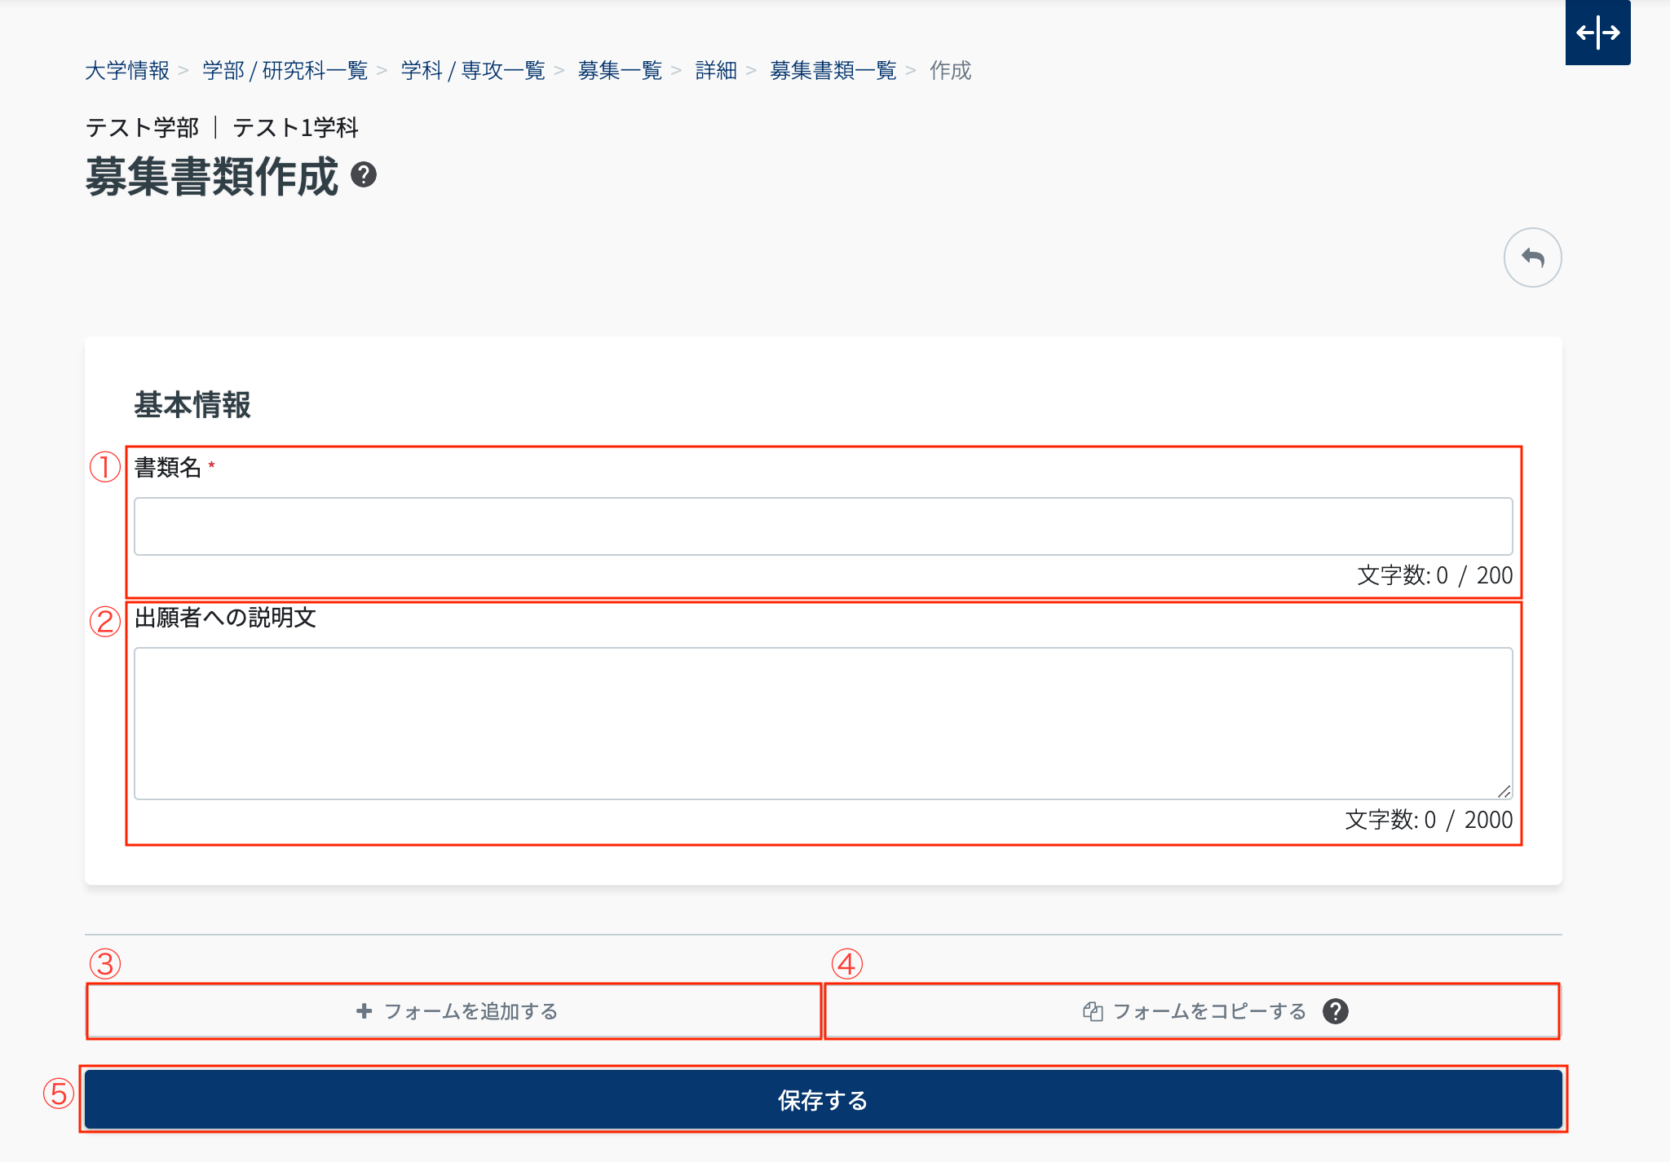Viewport: 1670px width, 1162px height.
Task: Return to 募集書類一覧 via breadcrumb
Action: pyautogui.click(x=833, y=71)
